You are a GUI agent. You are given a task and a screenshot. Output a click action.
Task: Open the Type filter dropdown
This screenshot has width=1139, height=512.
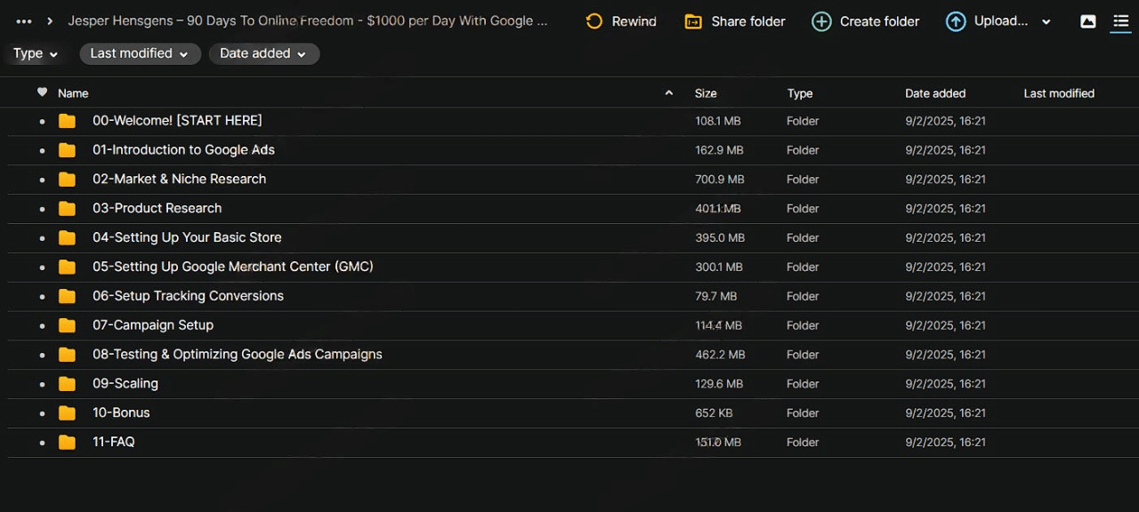click(36, 53)
